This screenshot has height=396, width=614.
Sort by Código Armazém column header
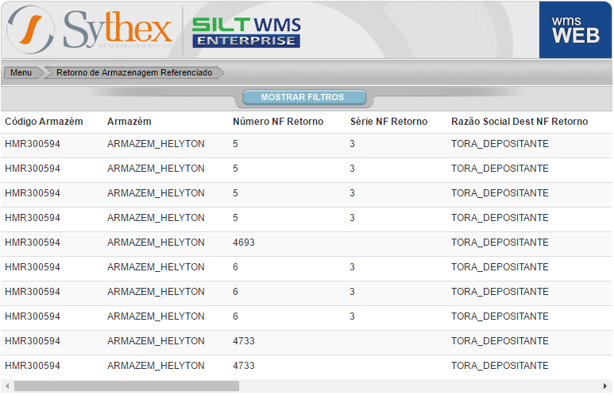44,122
